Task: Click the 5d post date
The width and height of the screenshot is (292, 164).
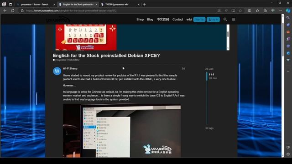Action: 183,69
